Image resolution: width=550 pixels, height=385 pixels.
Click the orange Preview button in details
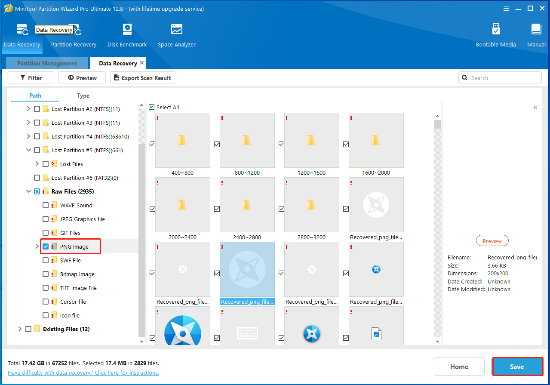492,241
